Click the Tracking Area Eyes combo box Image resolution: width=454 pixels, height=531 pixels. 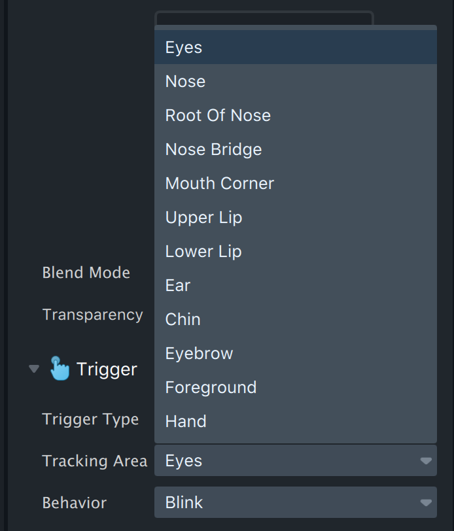296,460
